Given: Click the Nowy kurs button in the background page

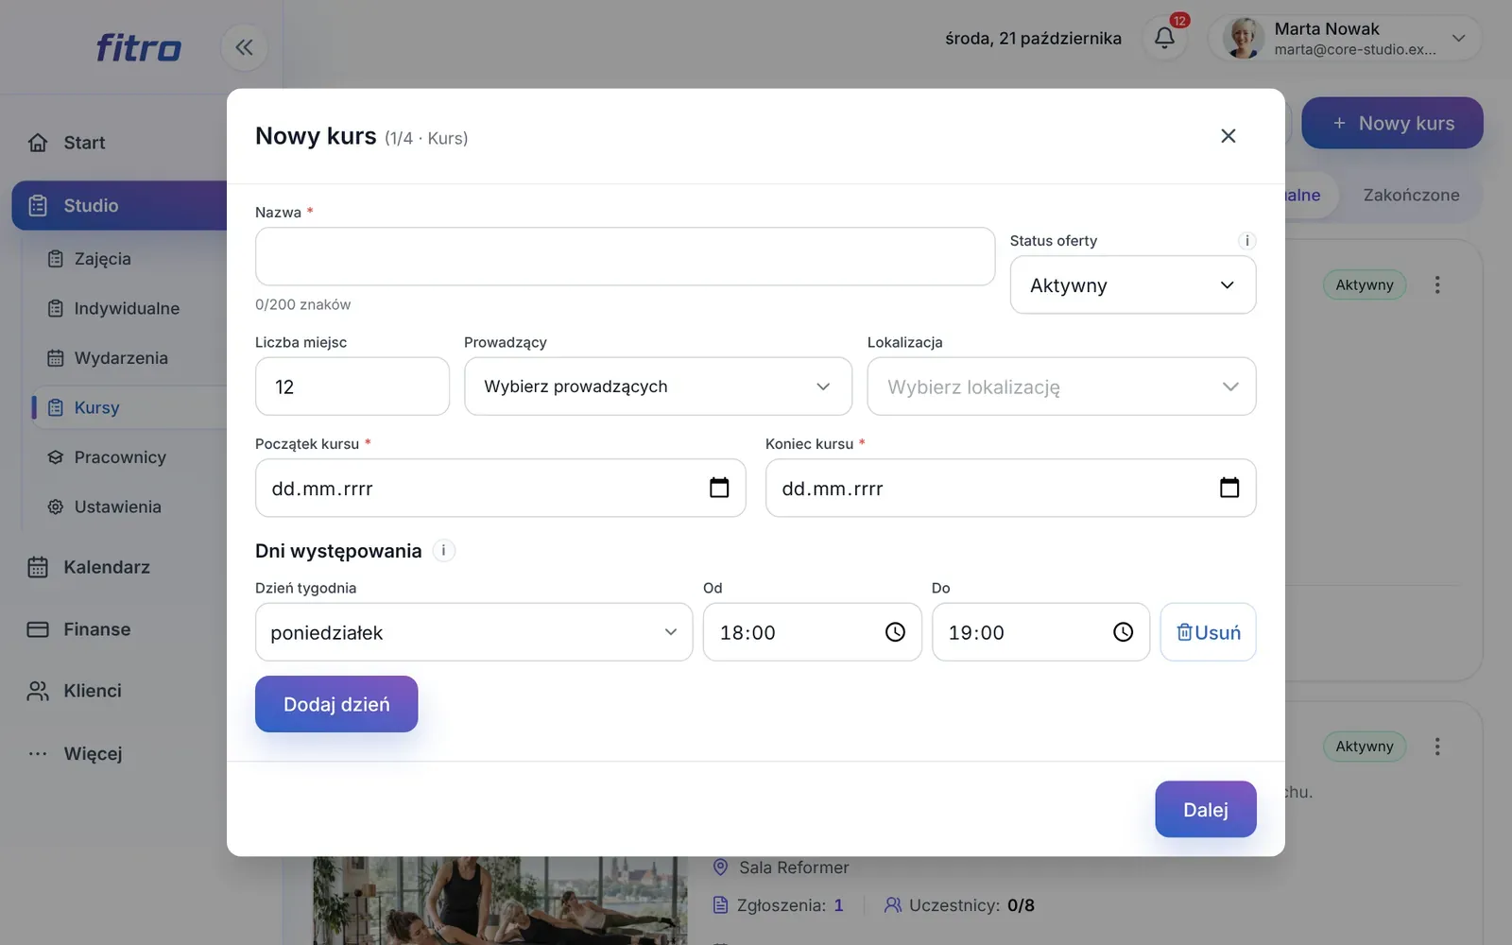Looking at the screenshot, I should pyautogui.click(x=1392, y=123).
